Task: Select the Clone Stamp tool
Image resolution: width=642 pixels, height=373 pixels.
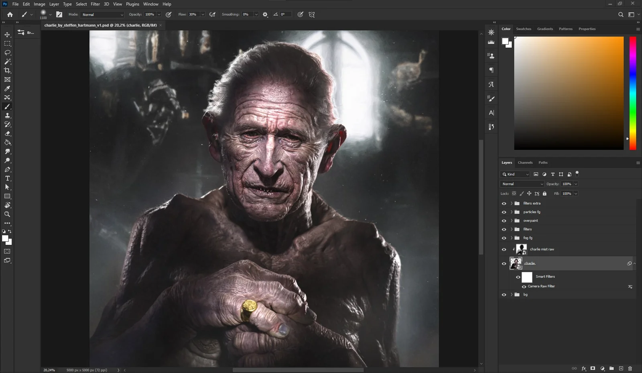Action: pyautogui.click(x=7, y=116)
